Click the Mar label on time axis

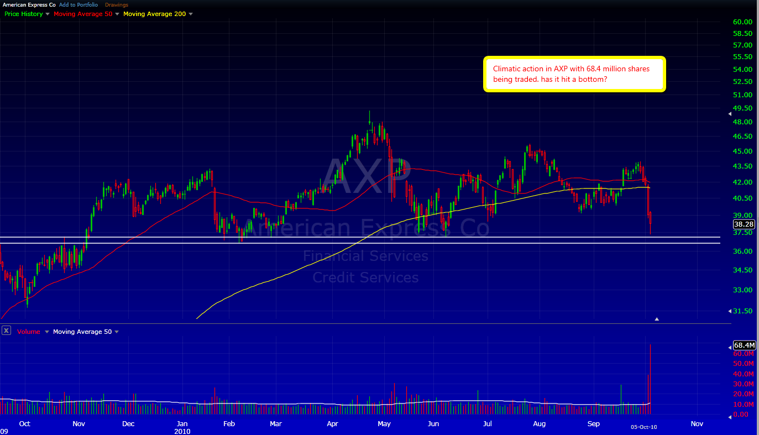276,424
